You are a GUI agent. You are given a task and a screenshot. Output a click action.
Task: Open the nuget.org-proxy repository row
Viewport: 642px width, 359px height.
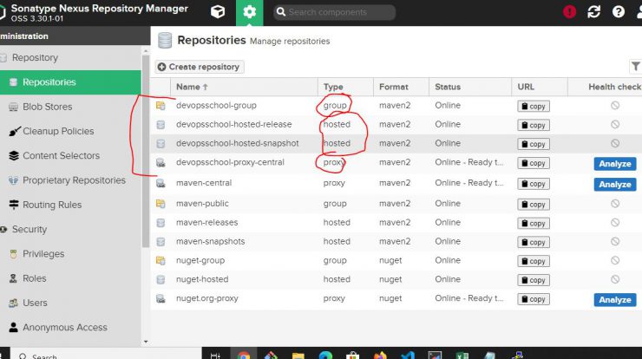[396, 299]
